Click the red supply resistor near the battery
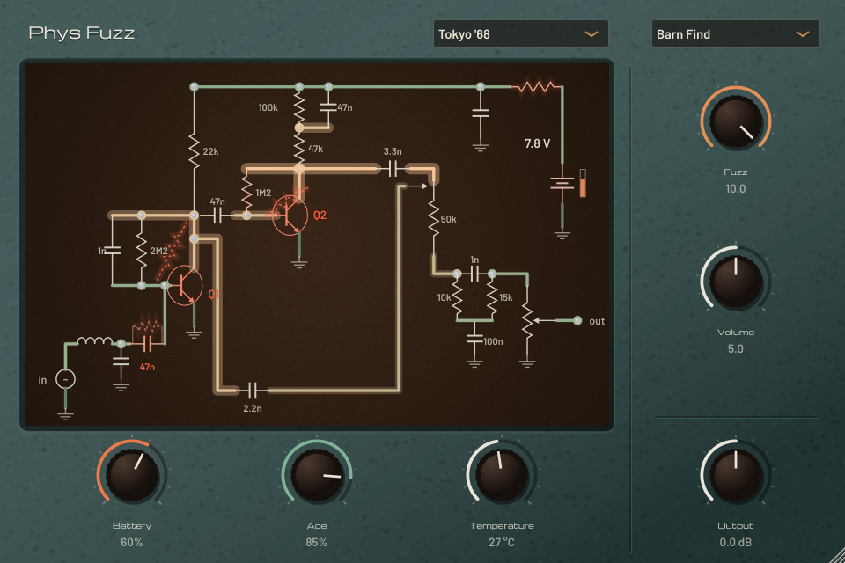The image size is (845, 563). [x=536, y=86]
